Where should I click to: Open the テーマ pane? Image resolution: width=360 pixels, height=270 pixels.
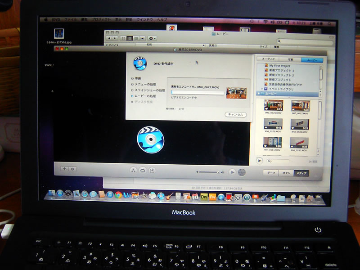coord(271,173)
